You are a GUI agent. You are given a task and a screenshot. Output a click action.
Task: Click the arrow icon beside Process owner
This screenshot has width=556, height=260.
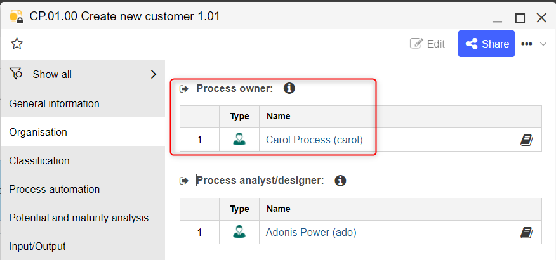coord(184,89)
